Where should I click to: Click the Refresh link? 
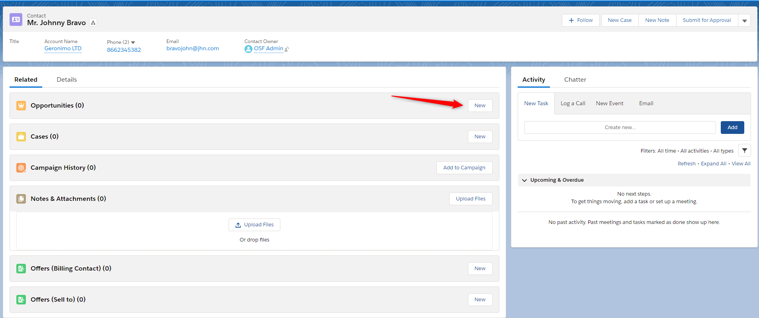click(x=687, y=164)
